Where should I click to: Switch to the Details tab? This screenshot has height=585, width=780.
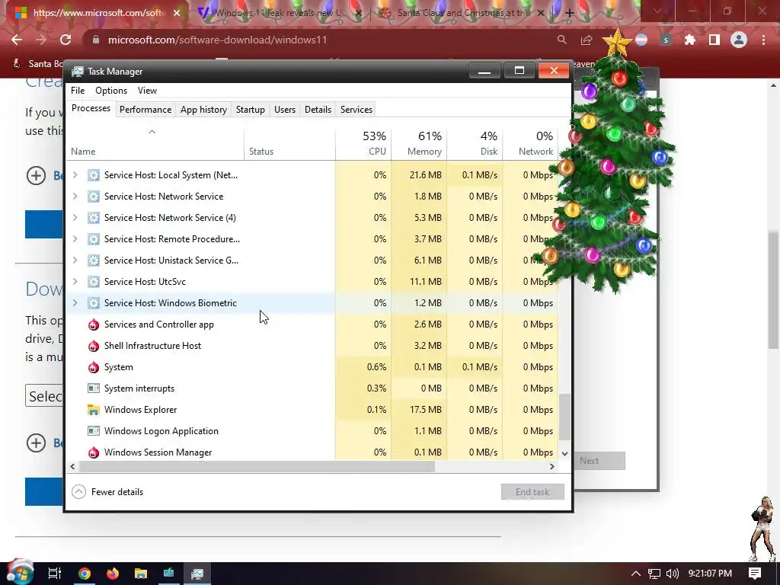pyautogui.click(x=318, y=110)
